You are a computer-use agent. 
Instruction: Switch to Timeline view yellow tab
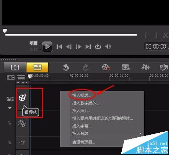[37, 68]
